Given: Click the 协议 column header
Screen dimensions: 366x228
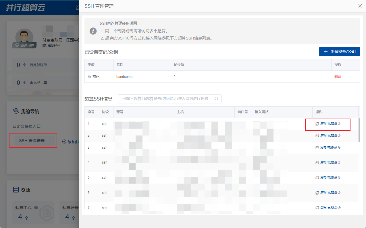Looking at the screenshot, I should [x=105, y=112].
